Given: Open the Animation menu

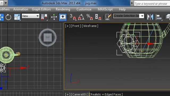Looking at the screenshot, I should click(x=21, y=9).
